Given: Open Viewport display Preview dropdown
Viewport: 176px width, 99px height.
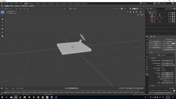Looking at the screenshot, I should coord(167,70).
